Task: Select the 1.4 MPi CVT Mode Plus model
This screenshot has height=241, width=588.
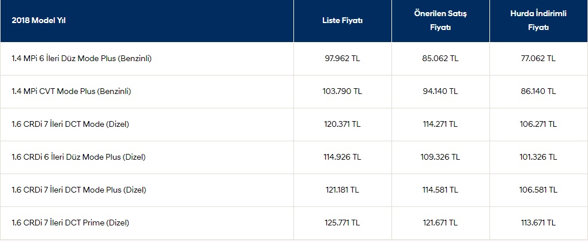Action: (71, 91)
